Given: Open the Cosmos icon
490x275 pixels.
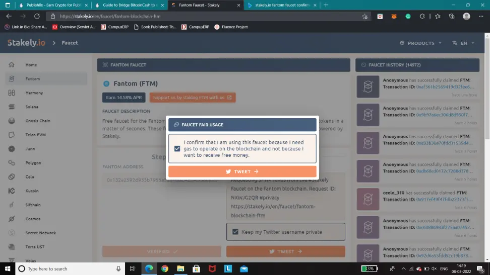Looking at the screenshot, I should pyautogui.click(x=12, y=219).
